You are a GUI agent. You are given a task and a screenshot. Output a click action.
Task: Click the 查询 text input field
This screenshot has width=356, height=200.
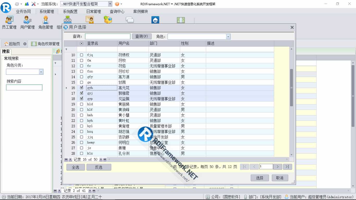tap(108, 36)
